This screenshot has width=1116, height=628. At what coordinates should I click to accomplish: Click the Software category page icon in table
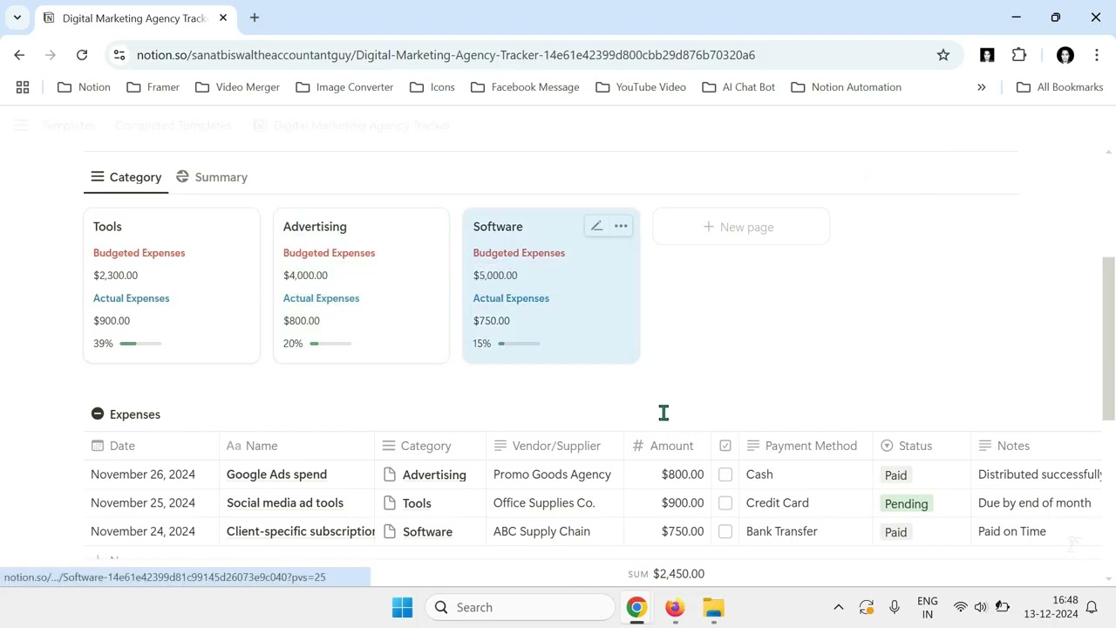click(390, 531)
